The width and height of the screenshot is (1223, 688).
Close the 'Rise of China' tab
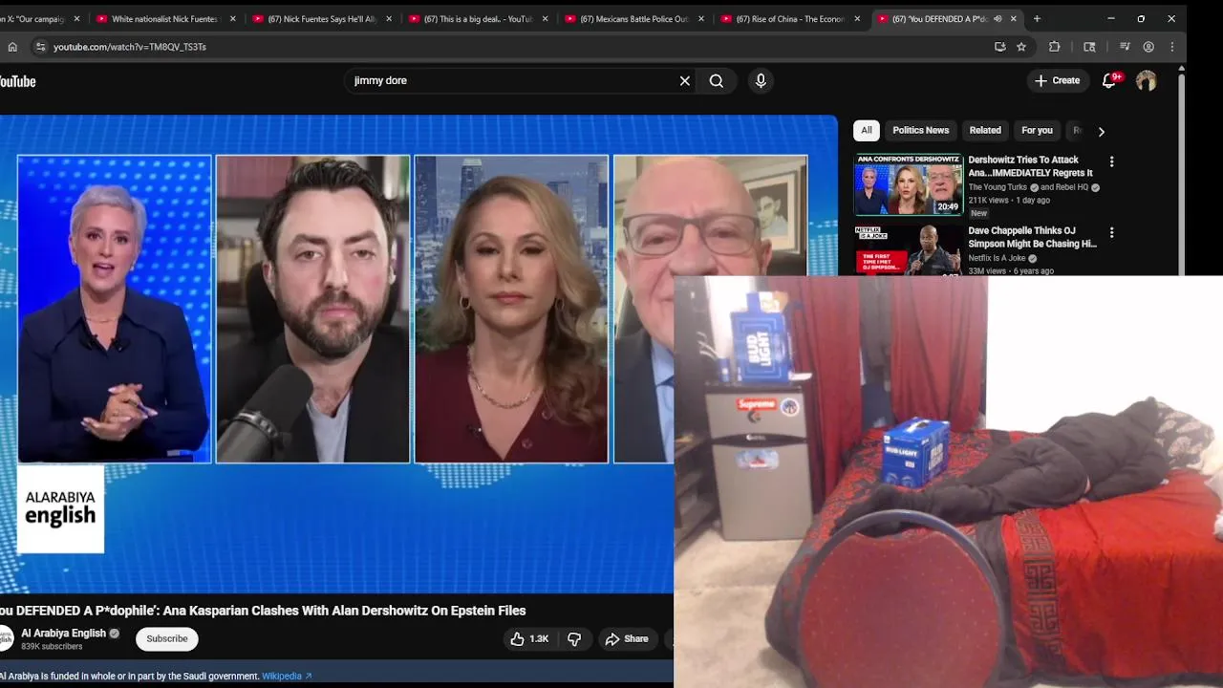coord(857,19)
